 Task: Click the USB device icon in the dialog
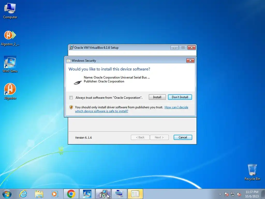[78, 83]
